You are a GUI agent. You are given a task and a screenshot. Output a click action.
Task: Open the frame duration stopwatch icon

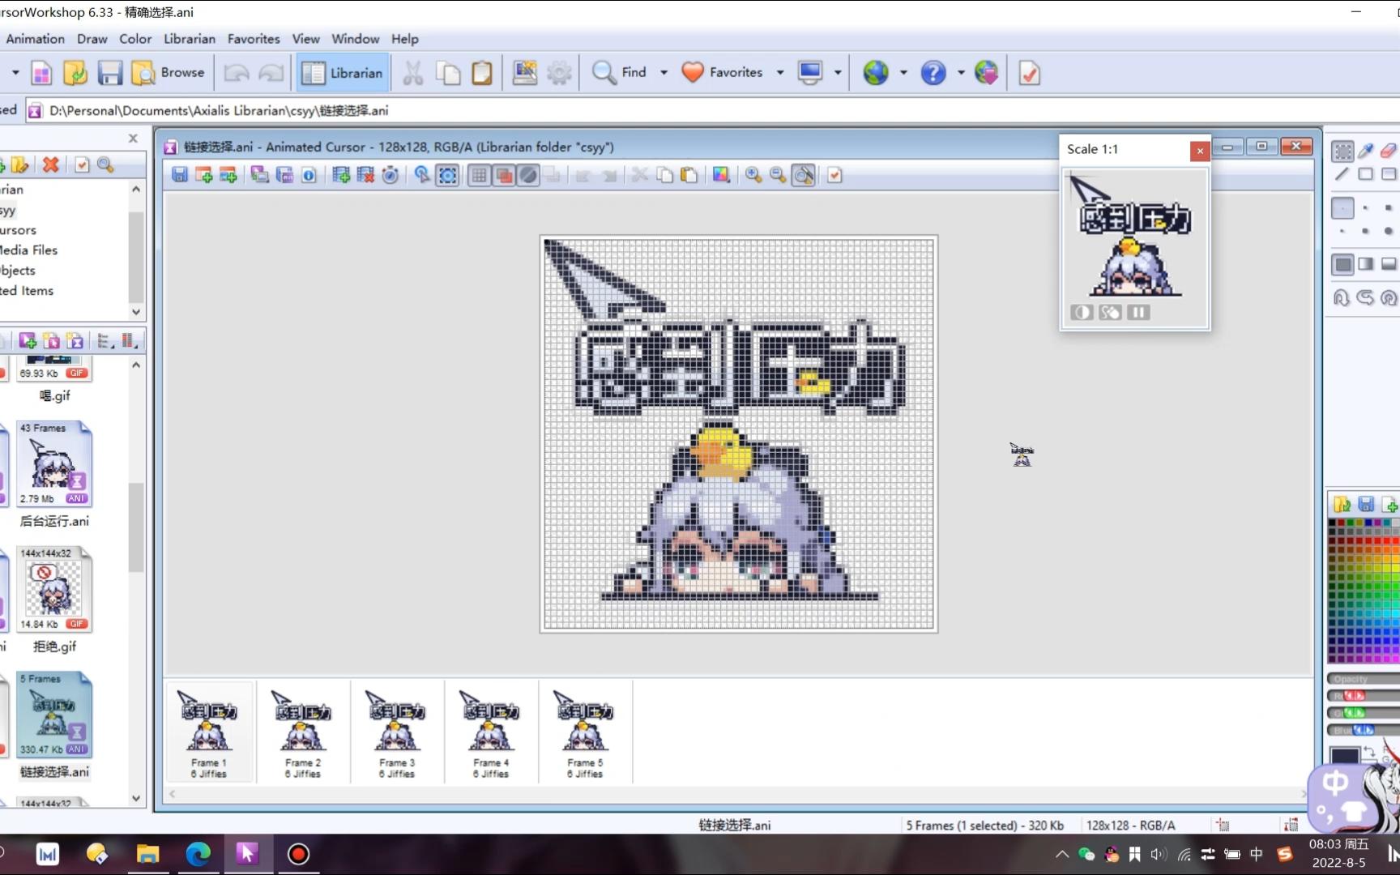[x=390, y=175]
